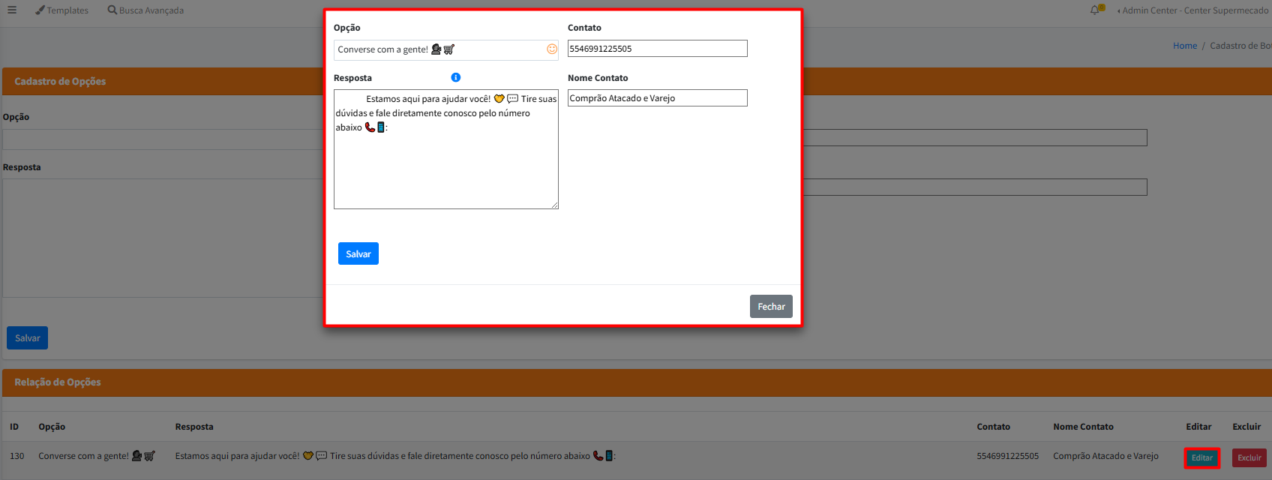1272x480 pixels.
Task: Click the Templates brush icon
Action: pos(40,10)
